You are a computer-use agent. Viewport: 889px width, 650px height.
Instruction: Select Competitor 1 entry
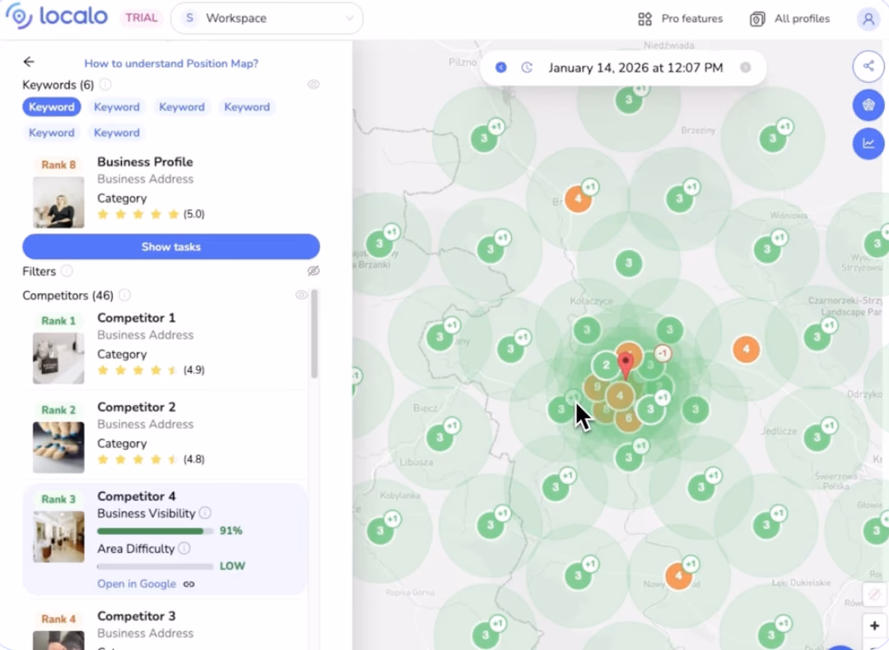pyautogui.click(x=165, y=346)
